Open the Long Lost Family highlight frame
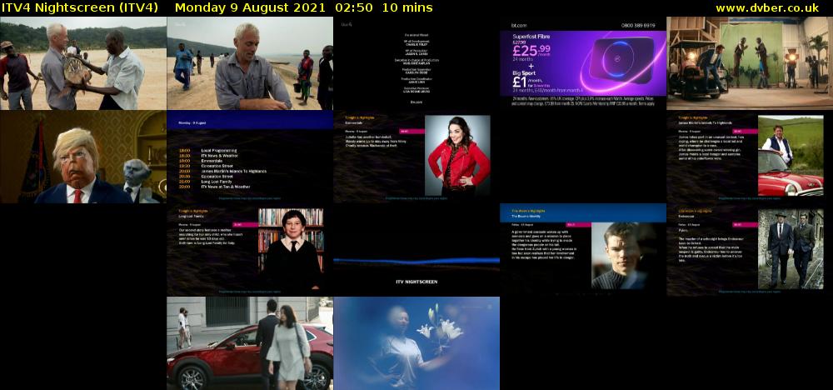833x390 pixels. click(250, 250)
